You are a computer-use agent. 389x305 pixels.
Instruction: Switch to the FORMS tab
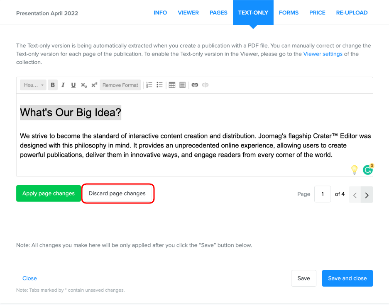coord(289,12)
